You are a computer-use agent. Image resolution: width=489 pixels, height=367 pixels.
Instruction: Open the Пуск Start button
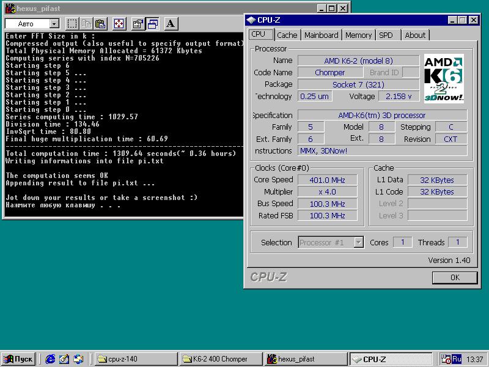18,359
